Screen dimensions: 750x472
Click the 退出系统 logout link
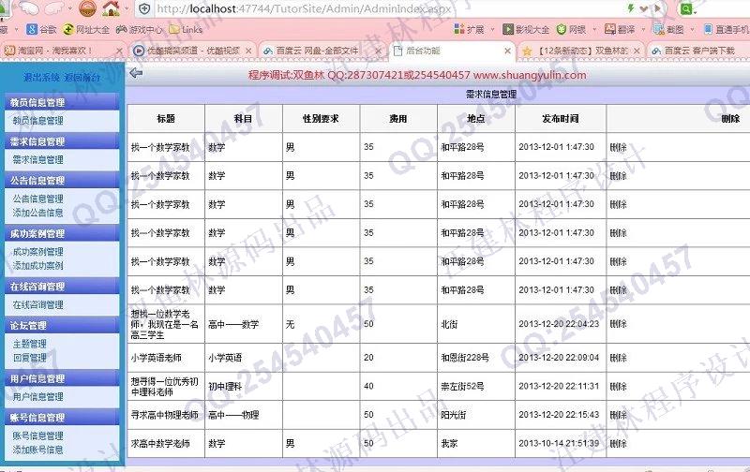pos(42,78)
